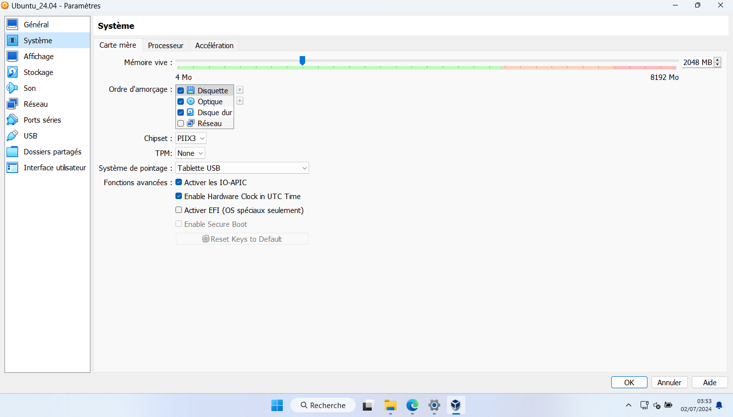Move boot item down with arrow button

(240, 101)
